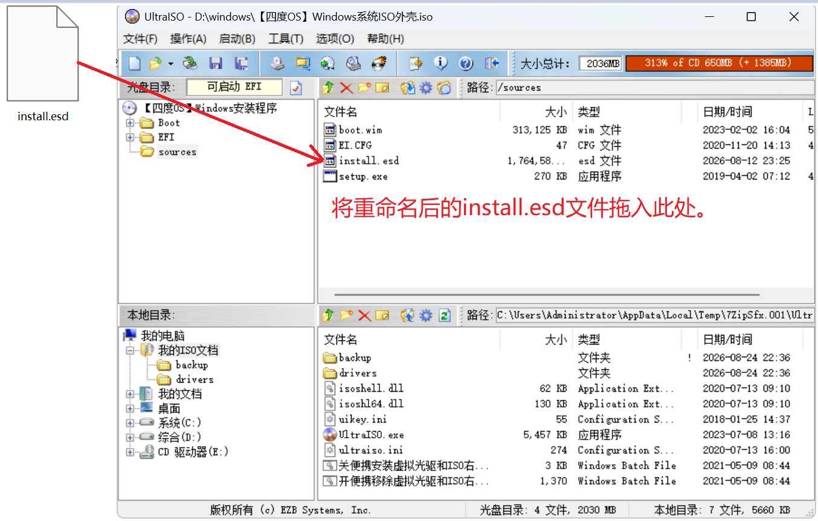The image size is (818, 521).
Task: Click the orange 313% of CD 650MB capacity bar
Action: 718,63
